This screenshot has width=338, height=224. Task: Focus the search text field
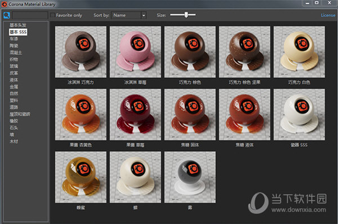[30, 15]
